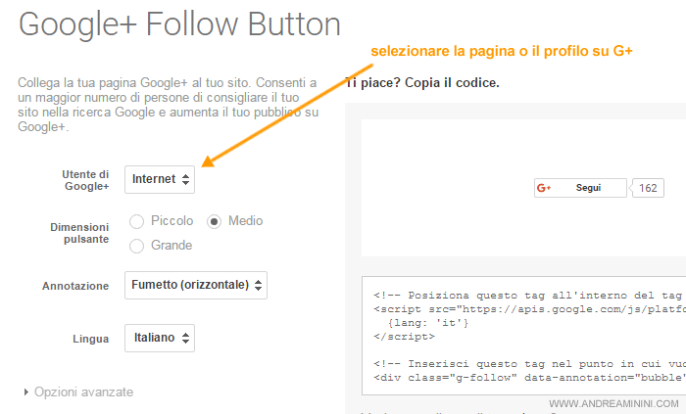Image resolution: width=686 pixels, height=414 pixels.
Task: Click the Google+ Follow Button page title
Action: 179,25
